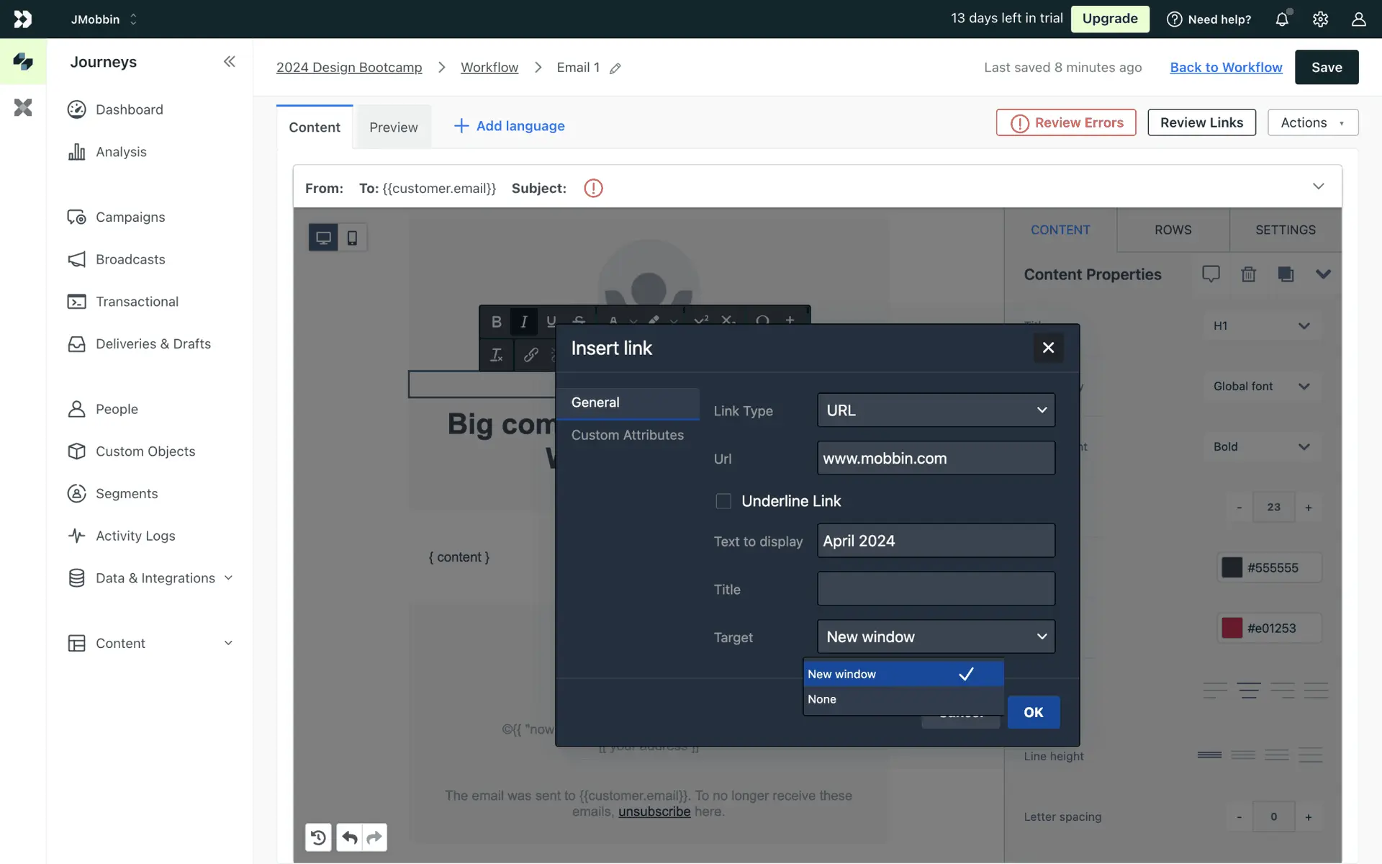Click the #e01253 color swatch
The image size is (1382, 864).
pyautogui.click(x=1232, y=628)
